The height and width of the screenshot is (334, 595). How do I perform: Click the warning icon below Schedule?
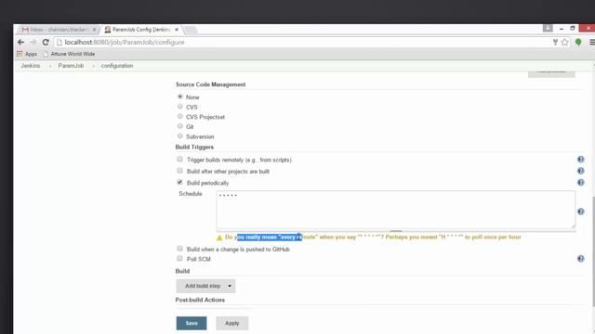click(219, 238)
